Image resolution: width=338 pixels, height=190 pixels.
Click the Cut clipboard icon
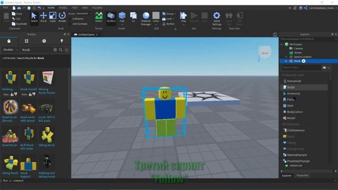click(14, 19)
